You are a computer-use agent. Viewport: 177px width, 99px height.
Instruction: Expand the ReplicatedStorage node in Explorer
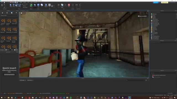coord(150,23)
